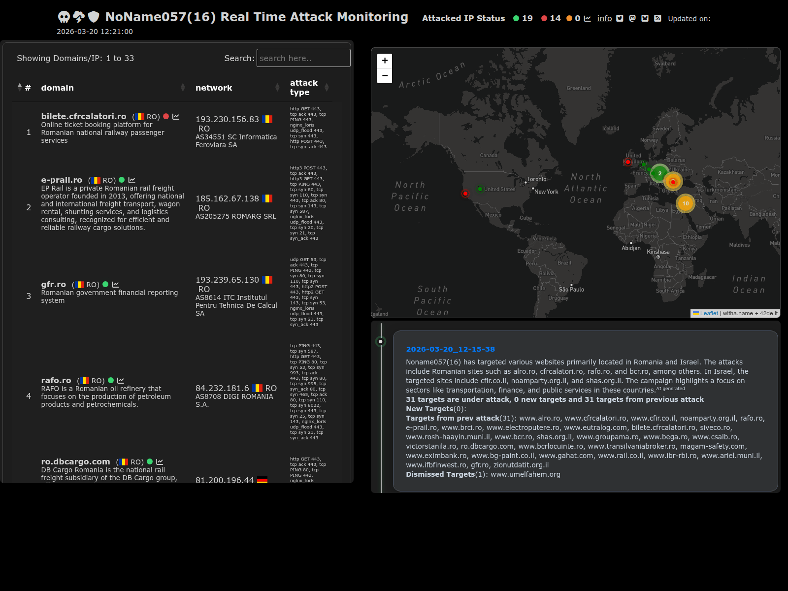Open chart icon for rafo.ro
Viewport: 788px width, 591px height.
pyautogui.click(x=121, y=381)
